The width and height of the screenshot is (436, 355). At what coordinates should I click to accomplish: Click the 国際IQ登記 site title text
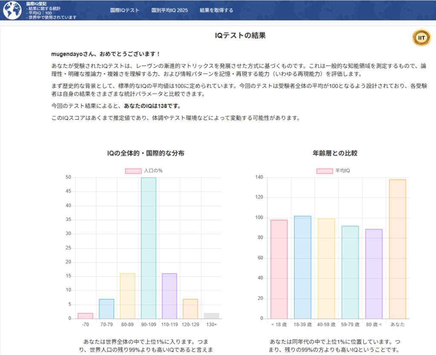36,3
